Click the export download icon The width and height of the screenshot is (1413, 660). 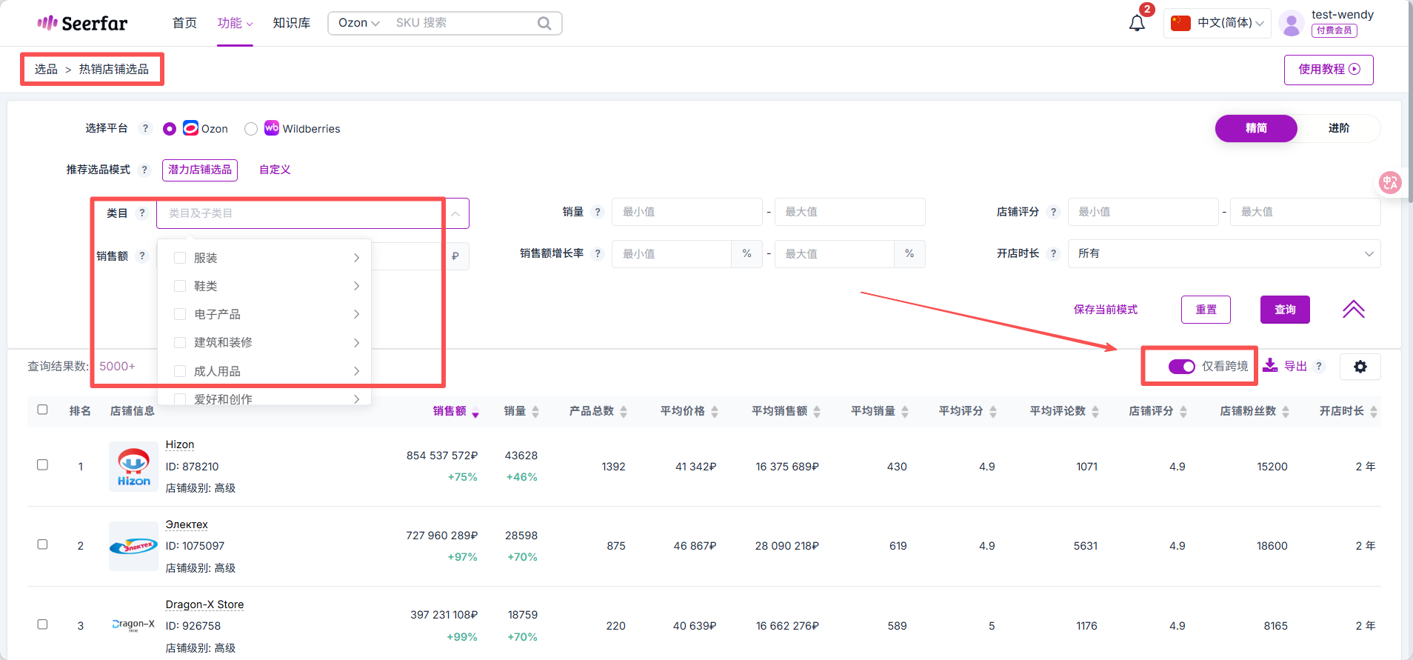pyautogui.click(x=1271, y=365)
